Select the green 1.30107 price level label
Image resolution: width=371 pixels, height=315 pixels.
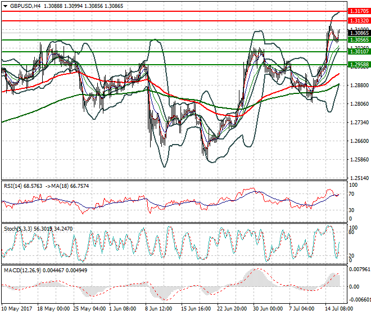point(359,52)
